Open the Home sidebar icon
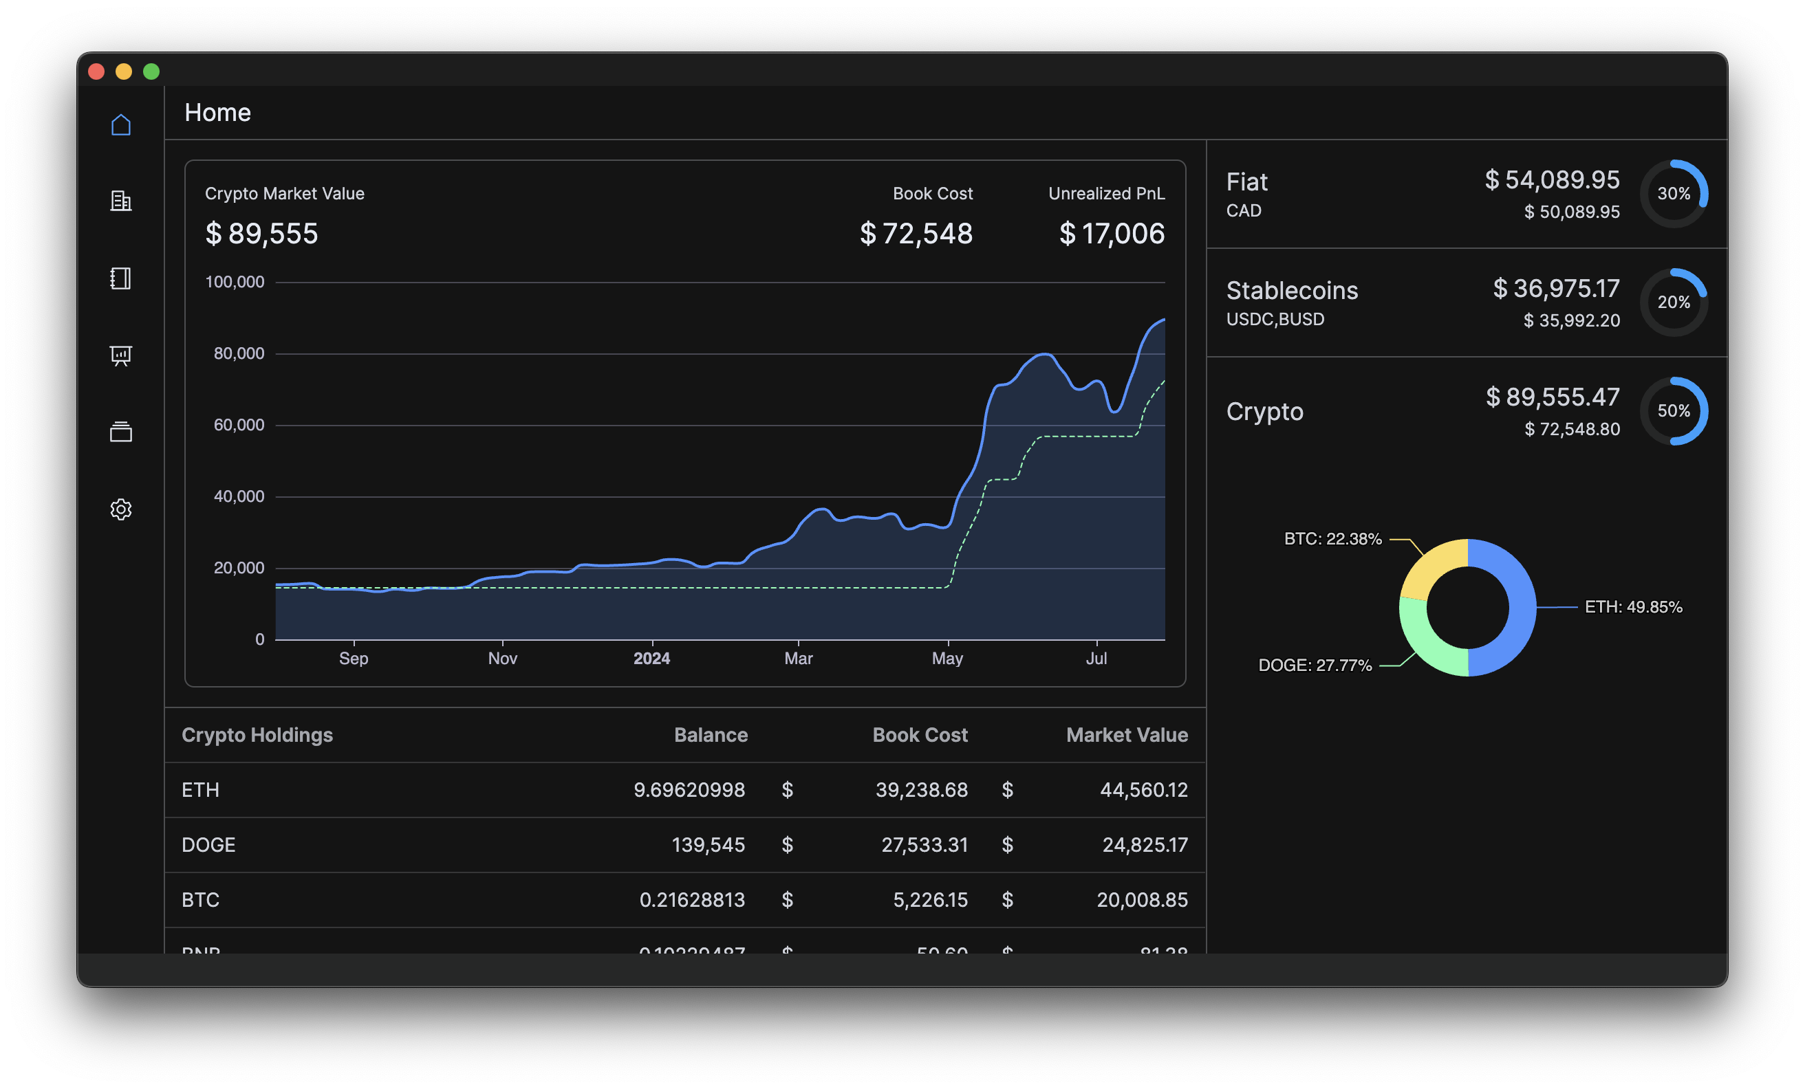Screen dimensions: 1805x1089 pos(121,125)
